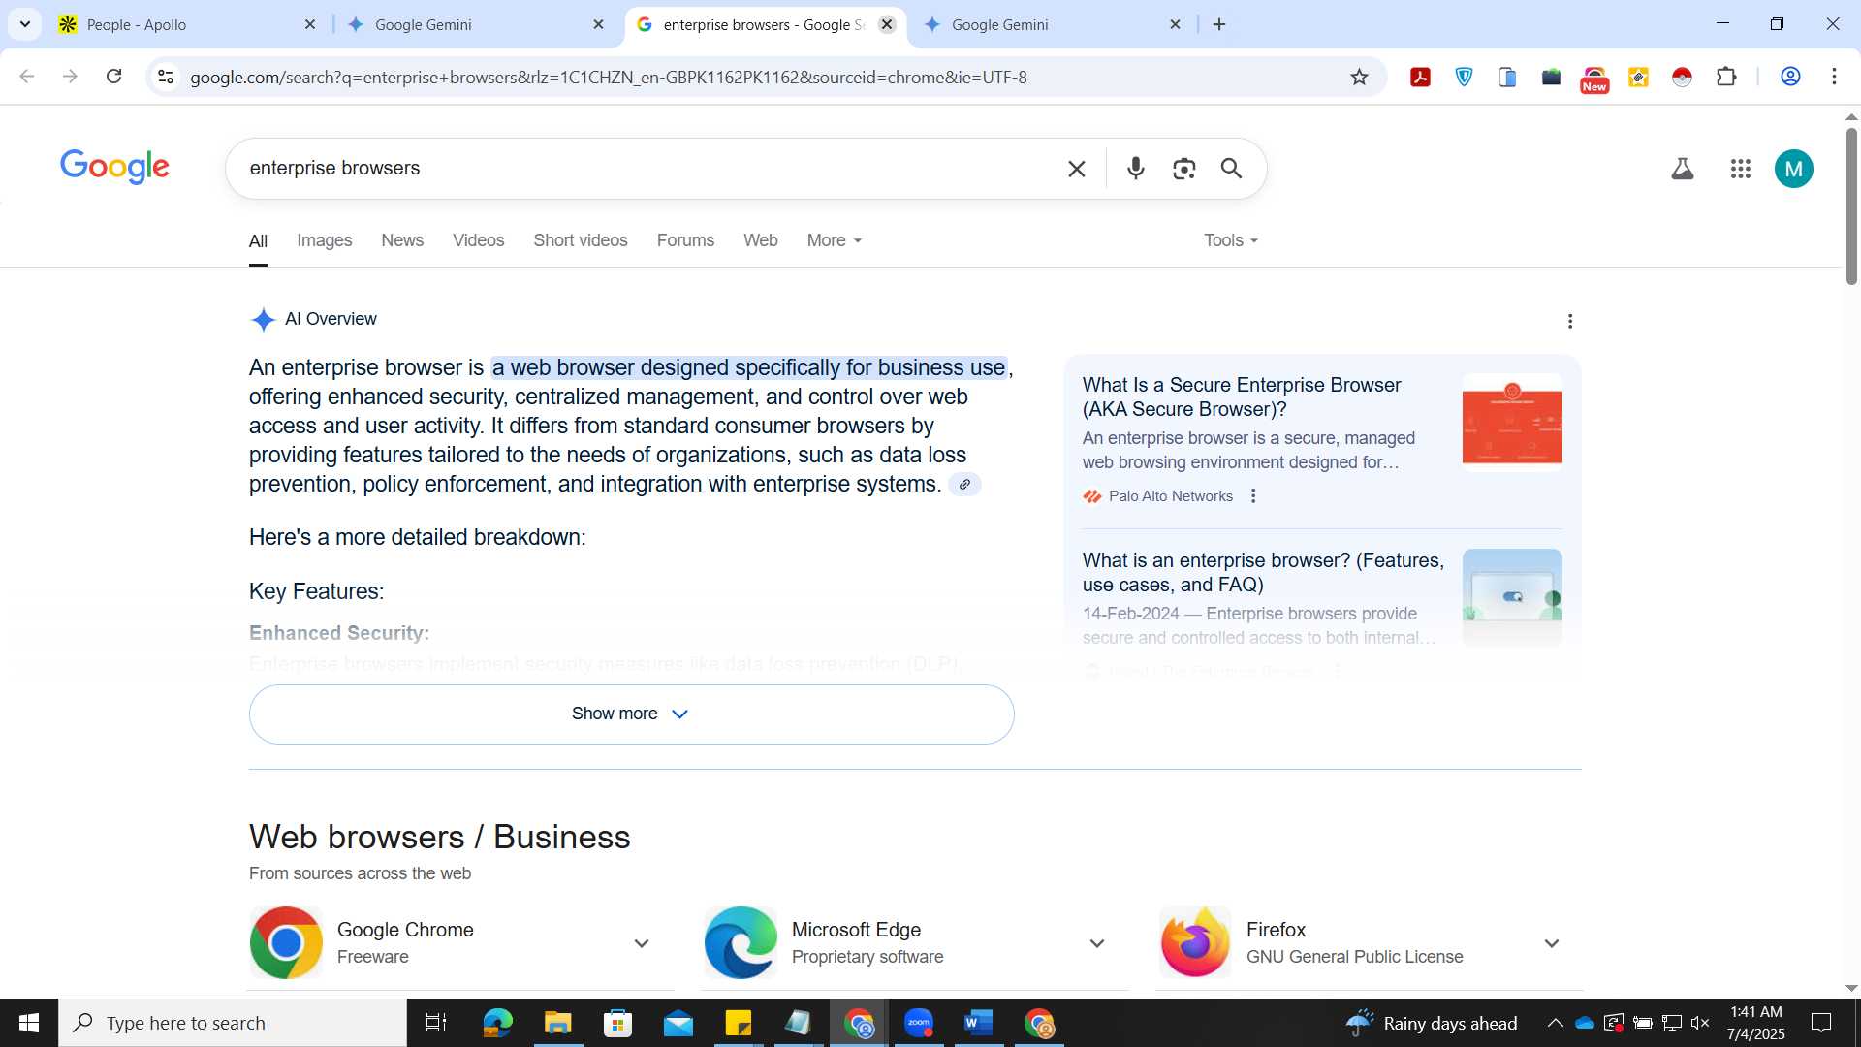Bookmark this page with the star
The height and width of the screenshot is (1047, 1861).
[x=1359, y=77]
